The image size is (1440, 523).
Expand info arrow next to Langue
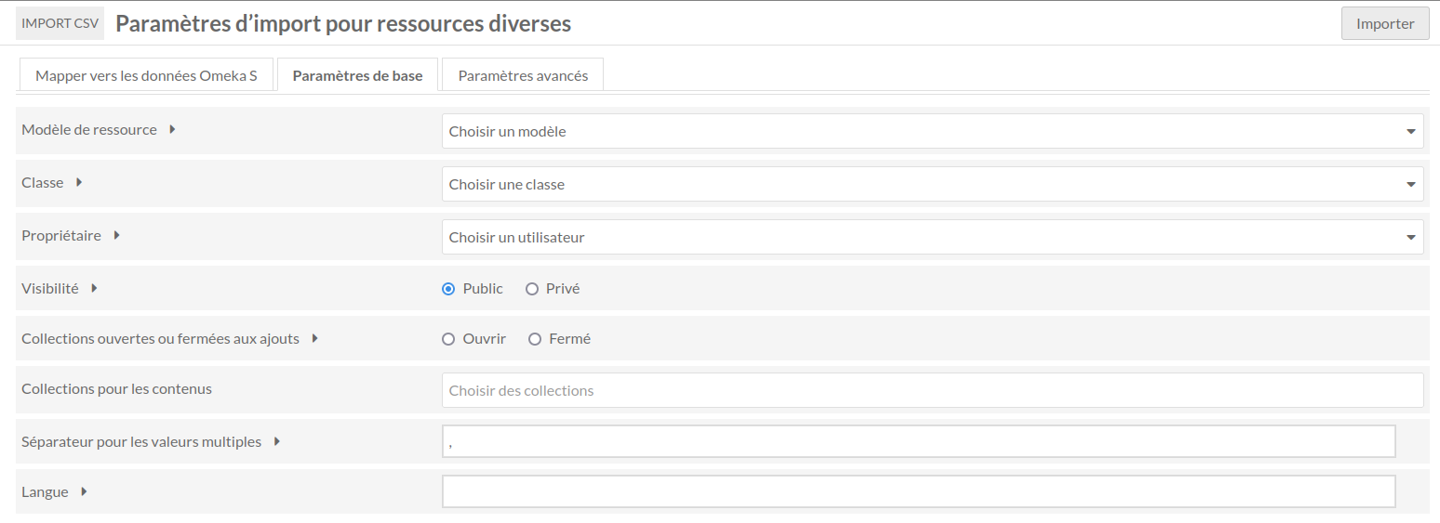pos(84,492)
